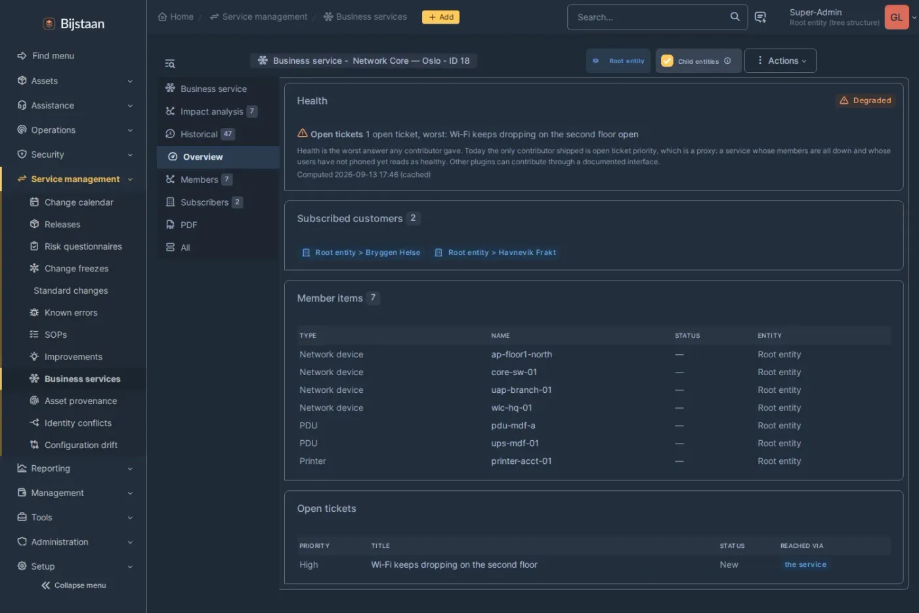The width and height of the screenshot is (919, 613).
Task: Expand the Administration menu section
Action: [75, 542]
